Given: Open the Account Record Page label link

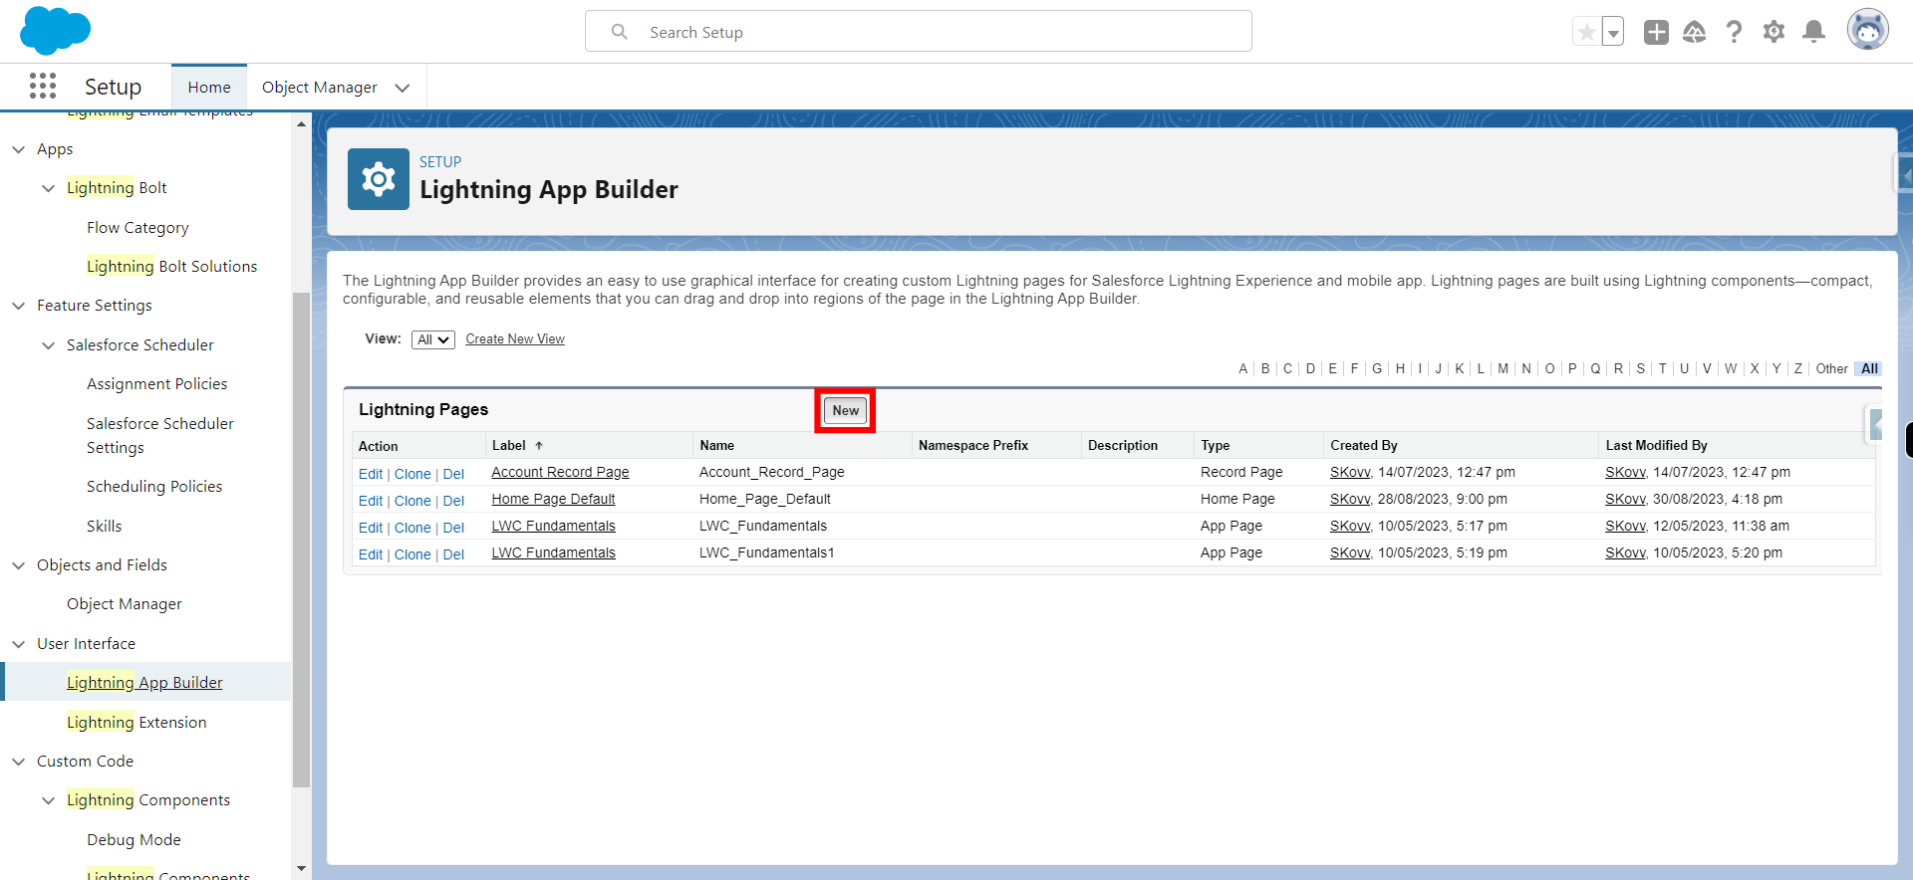Looking at the screenshot, I should click(560, 472).
